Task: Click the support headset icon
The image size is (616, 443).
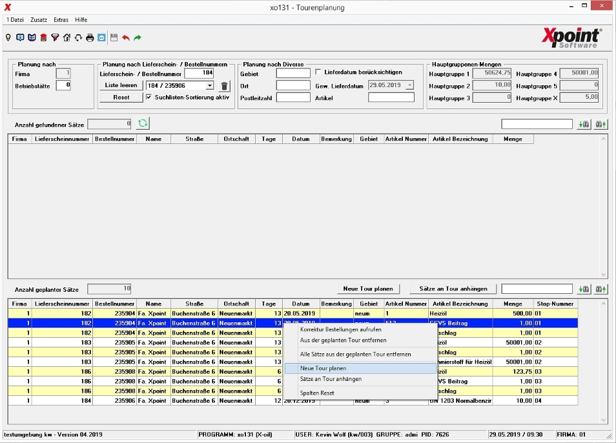Action: point(78,37)
